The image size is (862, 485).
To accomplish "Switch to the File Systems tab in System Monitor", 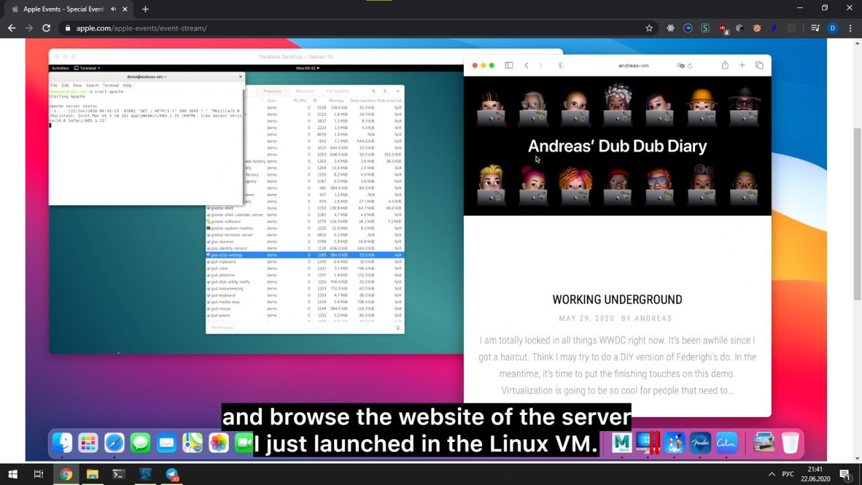I will click(x=337, y=91).
